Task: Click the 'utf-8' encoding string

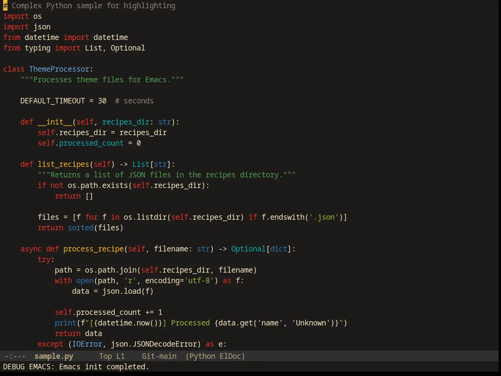Action: (x=199, y=280)
